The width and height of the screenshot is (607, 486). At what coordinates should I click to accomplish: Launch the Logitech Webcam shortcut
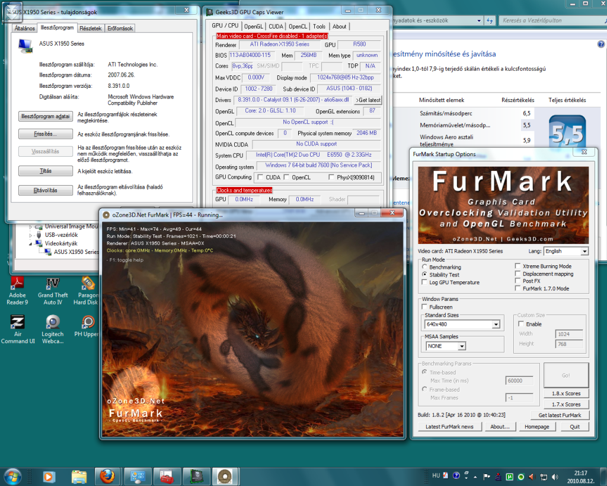(x=53, y=329)
